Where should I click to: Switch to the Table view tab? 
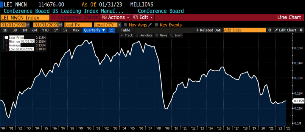click(x=125, y=30)
